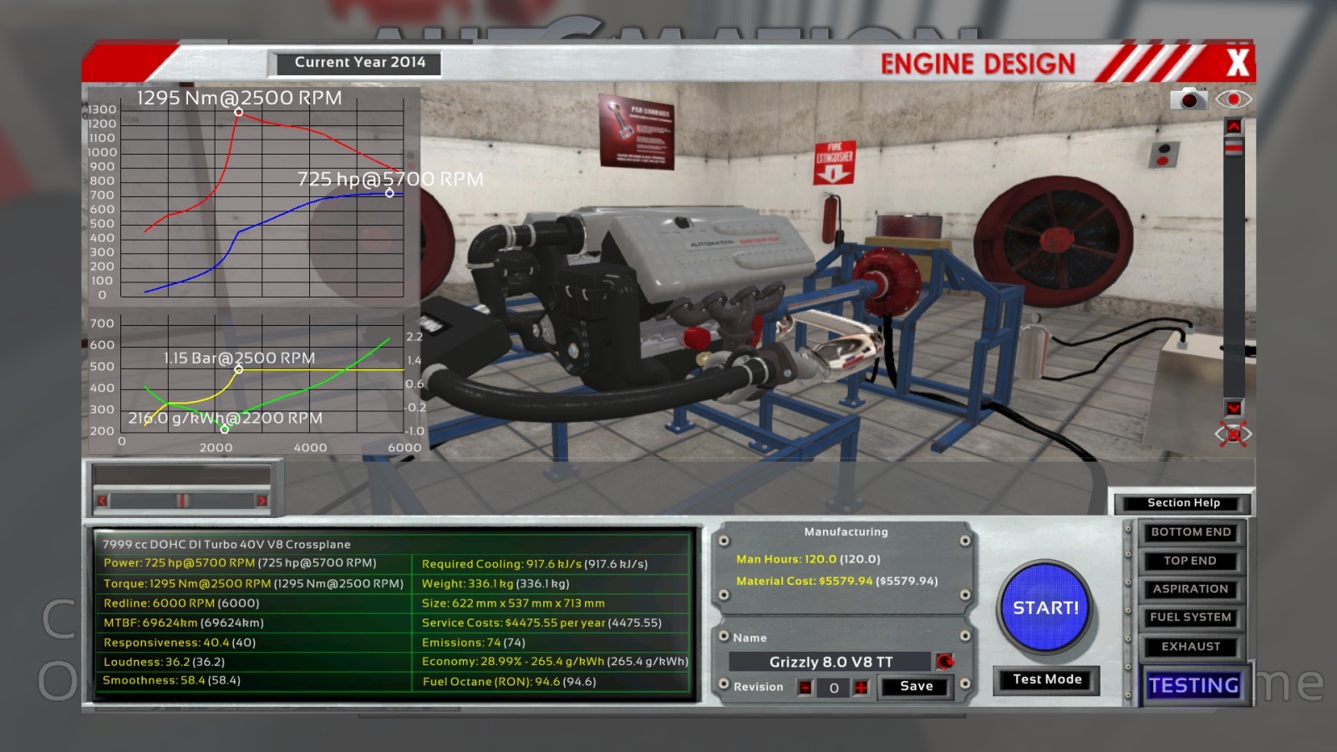Switch to the Top End tab
Viewport: 1337px width, 752px height.
pos(1190,561)
